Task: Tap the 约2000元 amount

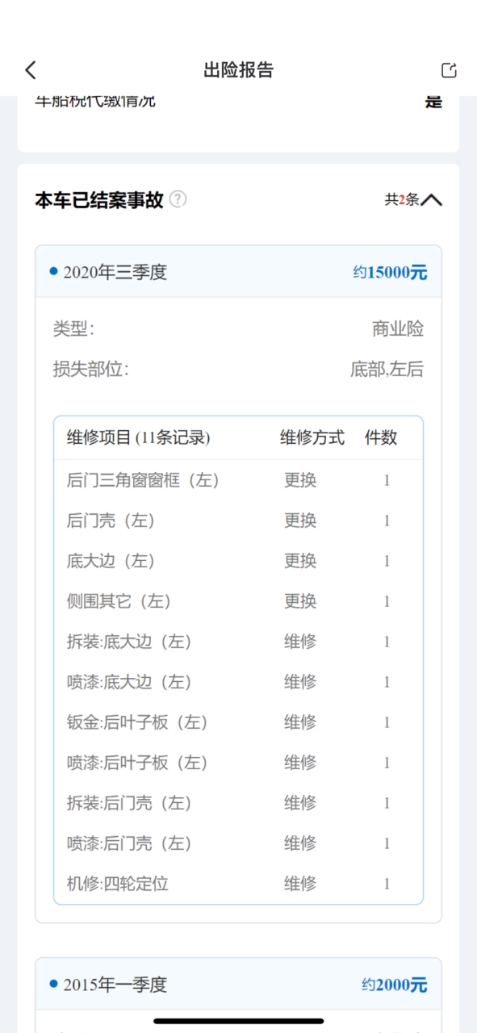Action: 394,985
